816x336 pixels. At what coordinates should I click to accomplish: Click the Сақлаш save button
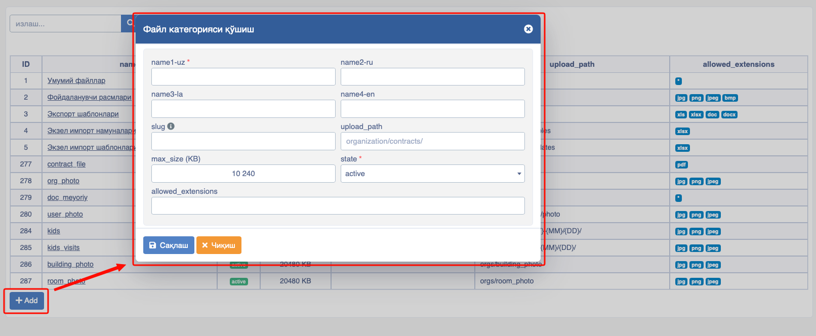tap(169, 245)
